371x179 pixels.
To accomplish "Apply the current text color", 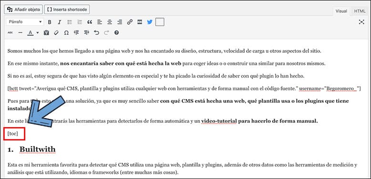I will [x=30, y=33].
